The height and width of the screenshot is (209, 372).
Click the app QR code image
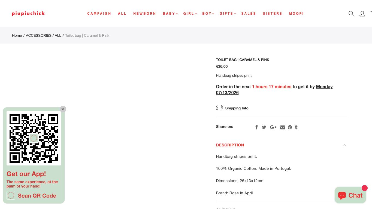point(34,138)
